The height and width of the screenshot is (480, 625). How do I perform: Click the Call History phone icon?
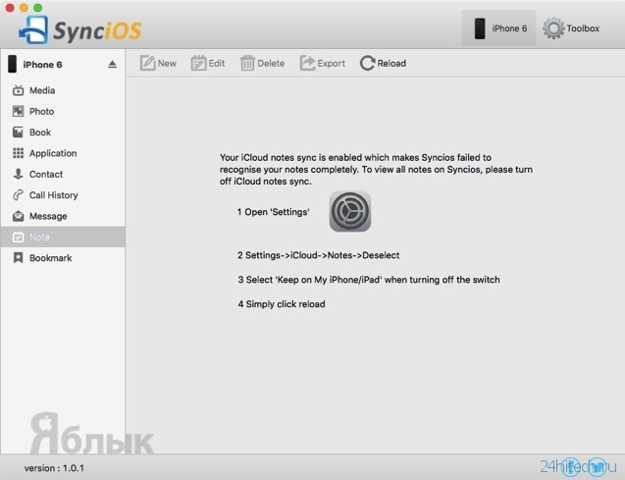[x=18, y=195]
